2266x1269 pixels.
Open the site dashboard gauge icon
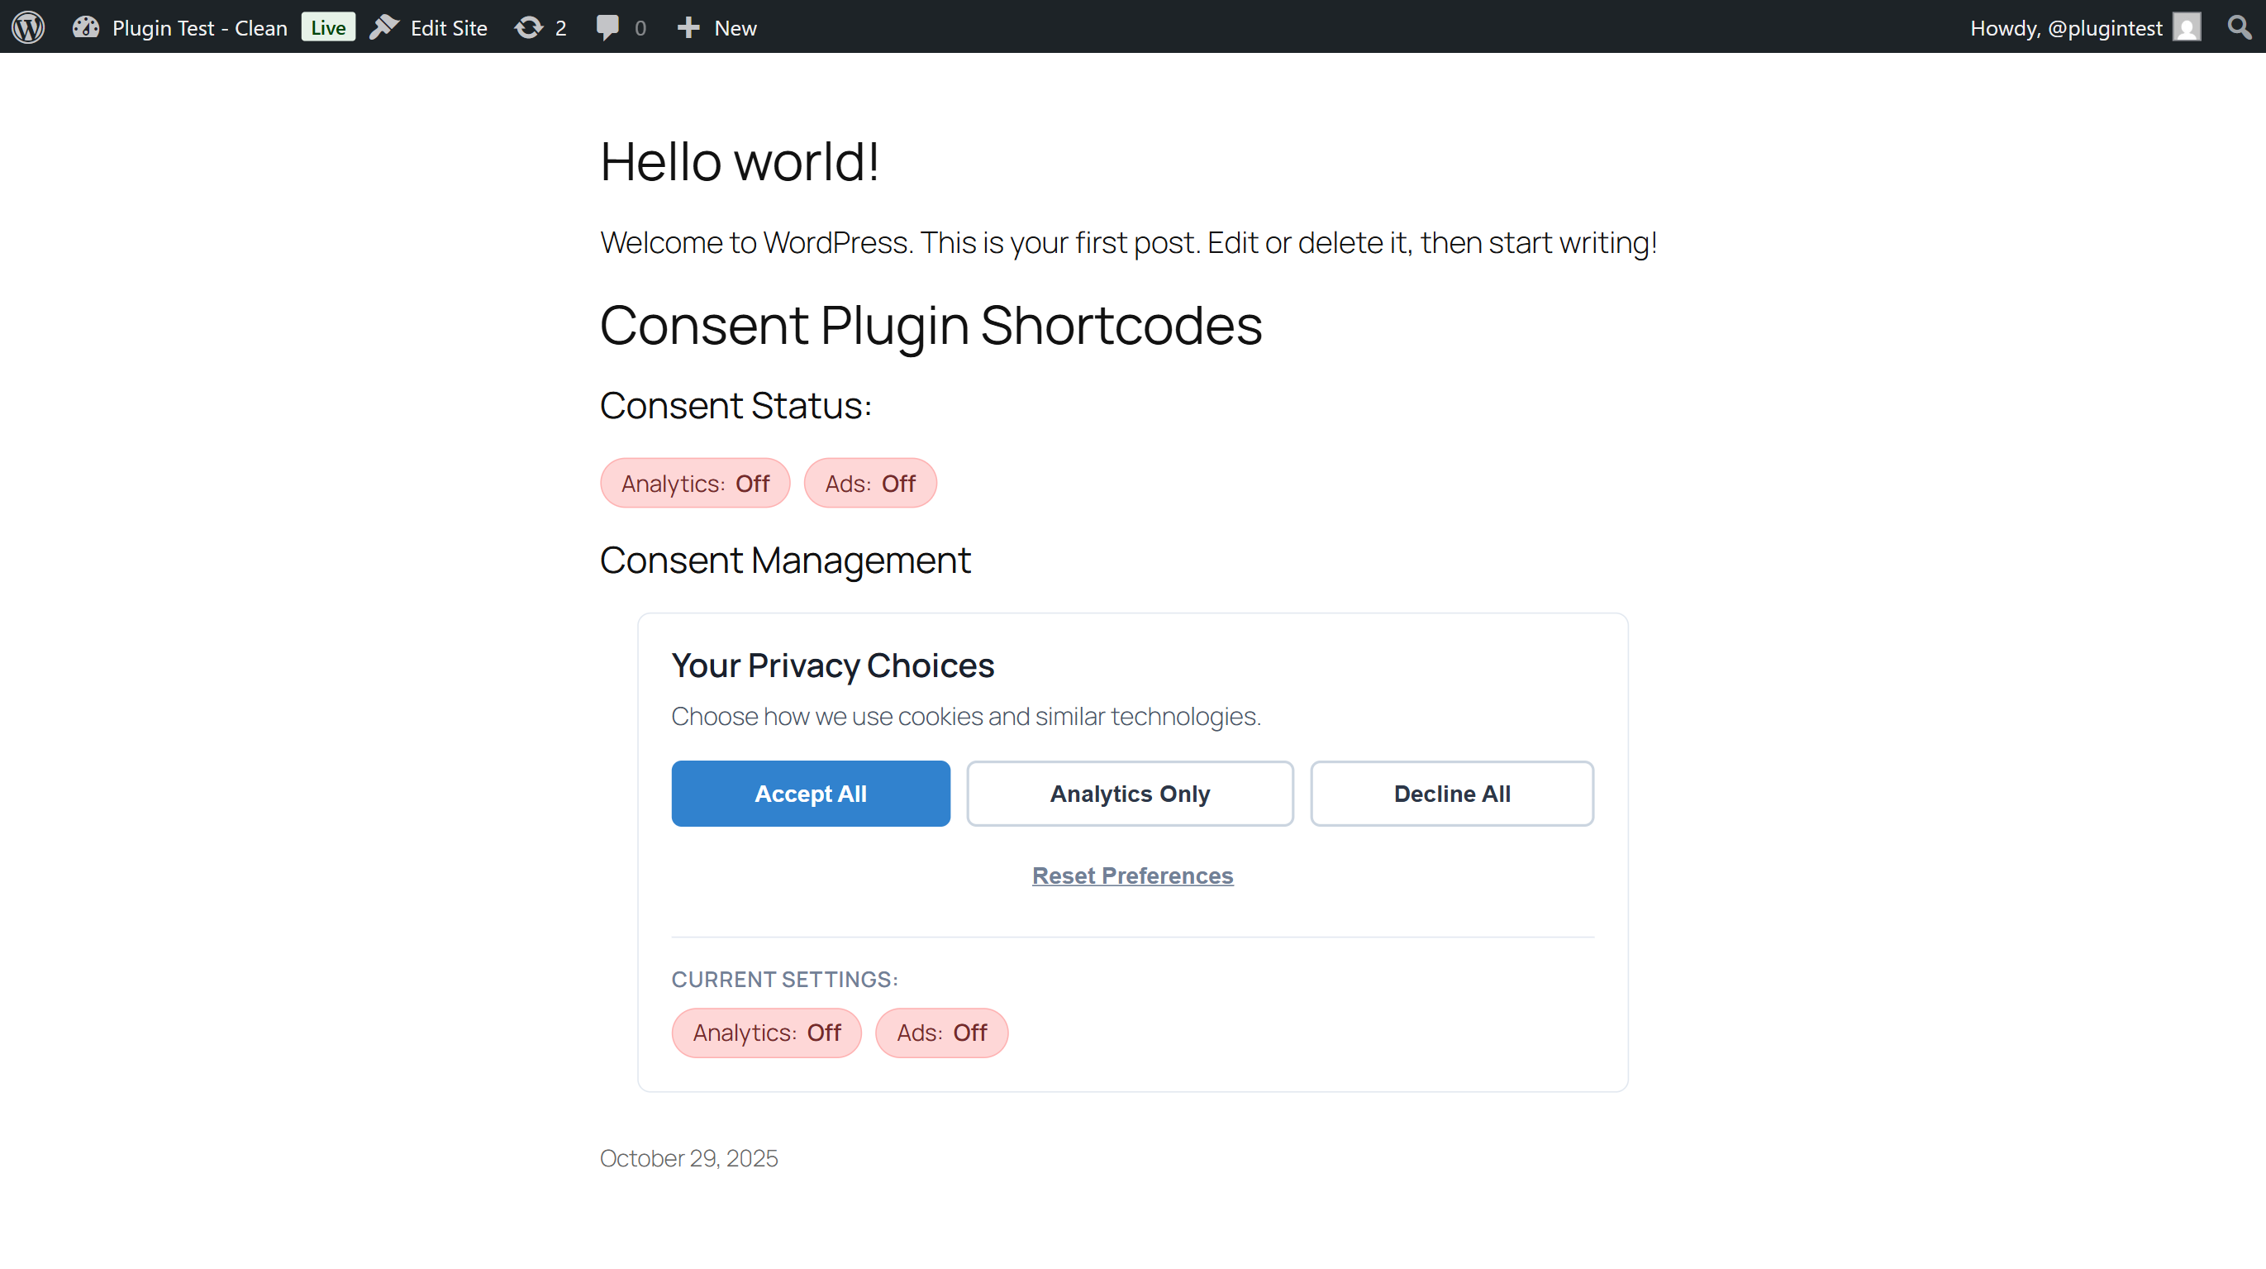[x=85, y=27]
